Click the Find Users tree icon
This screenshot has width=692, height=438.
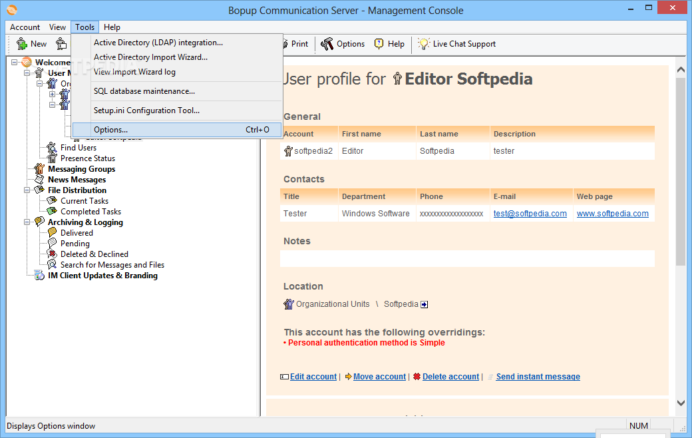tap(52, 148)
